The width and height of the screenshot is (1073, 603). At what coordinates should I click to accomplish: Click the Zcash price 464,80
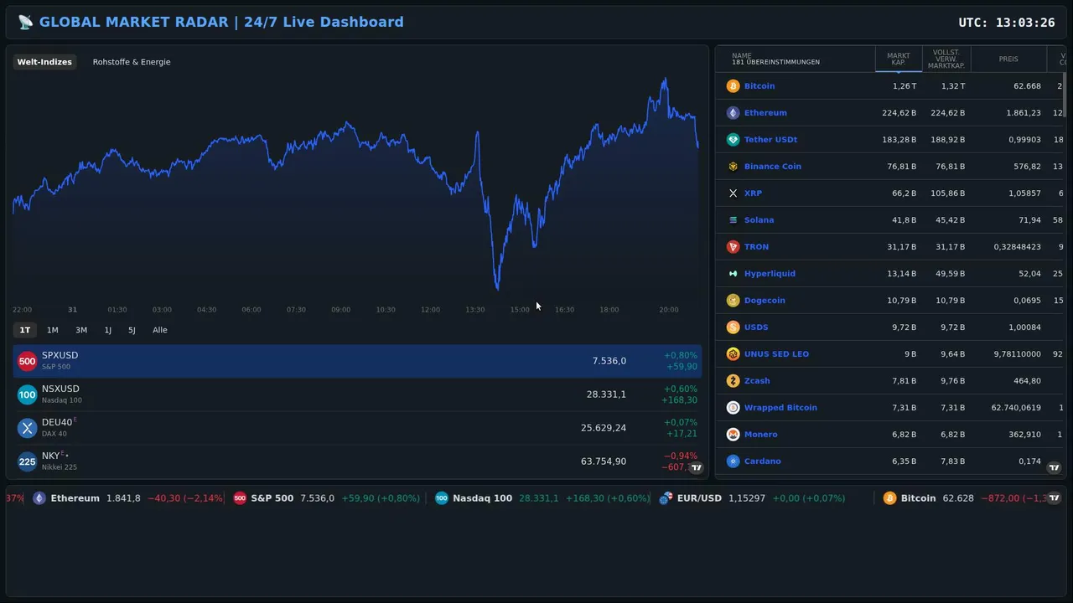tap(1027, 381)
